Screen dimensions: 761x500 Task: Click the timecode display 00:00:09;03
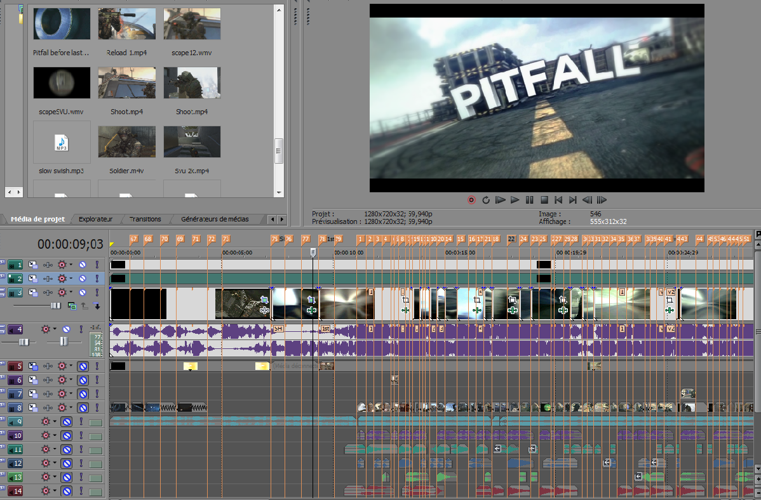tap(71, 244)
